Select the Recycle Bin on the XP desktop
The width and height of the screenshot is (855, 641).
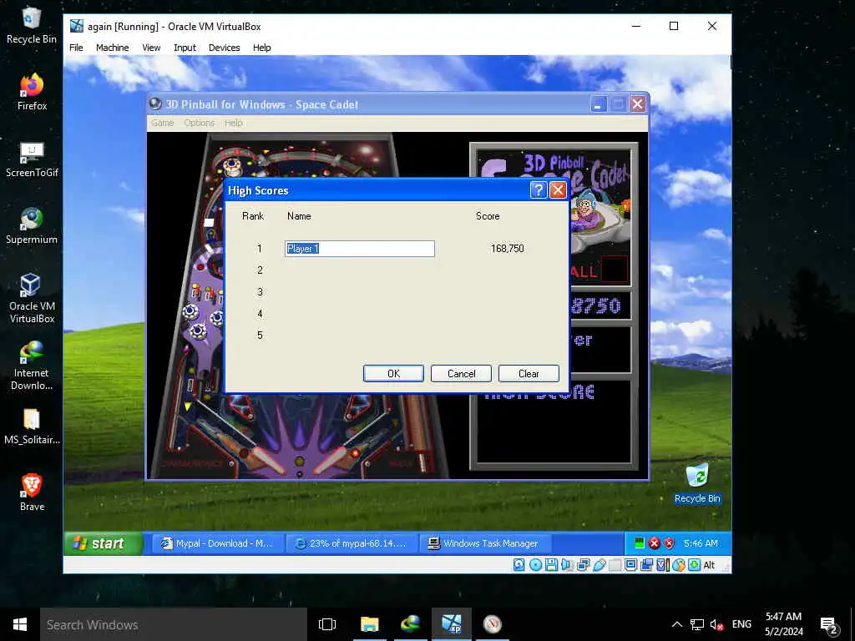pyautogui.click(x=697, y=483)
